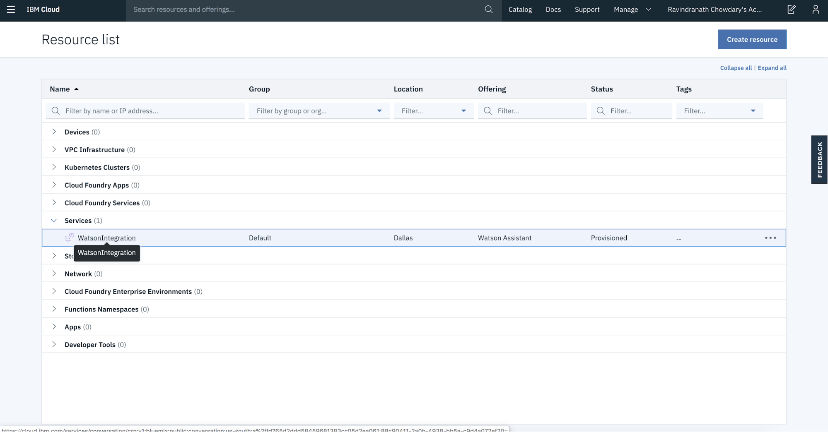Expand the Cloud Foundry Services section
The width and height of the screenshot is (828, 432).
pos(54,203)
